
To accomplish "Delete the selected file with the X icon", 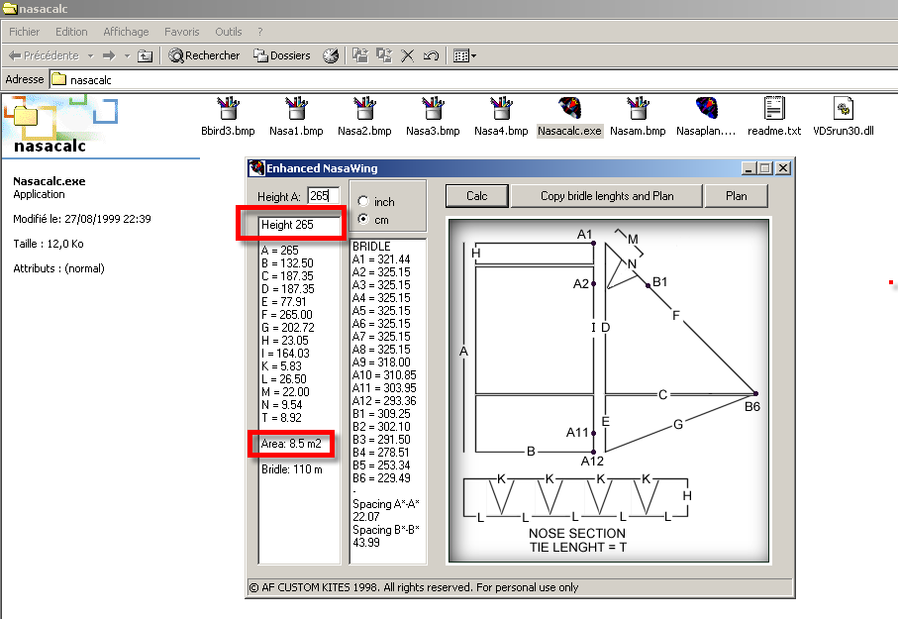I will [407, 55].
